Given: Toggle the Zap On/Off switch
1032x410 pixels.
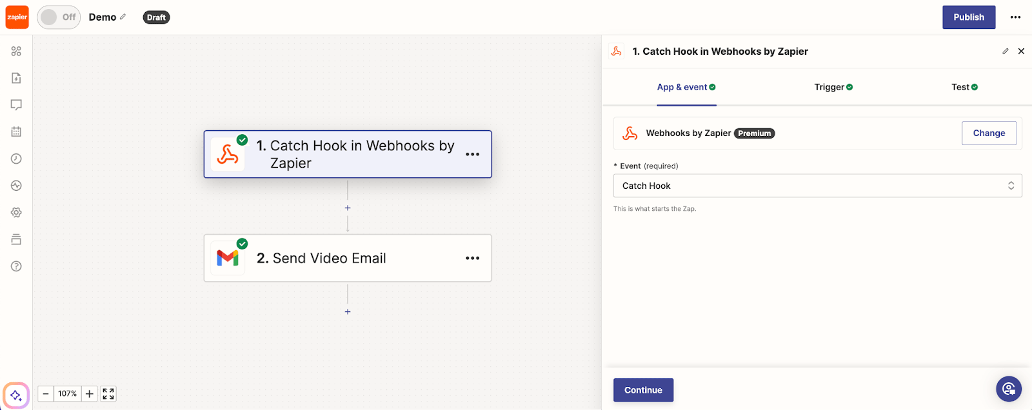Looking at the screenshot, I should click(x=59, y=17).
